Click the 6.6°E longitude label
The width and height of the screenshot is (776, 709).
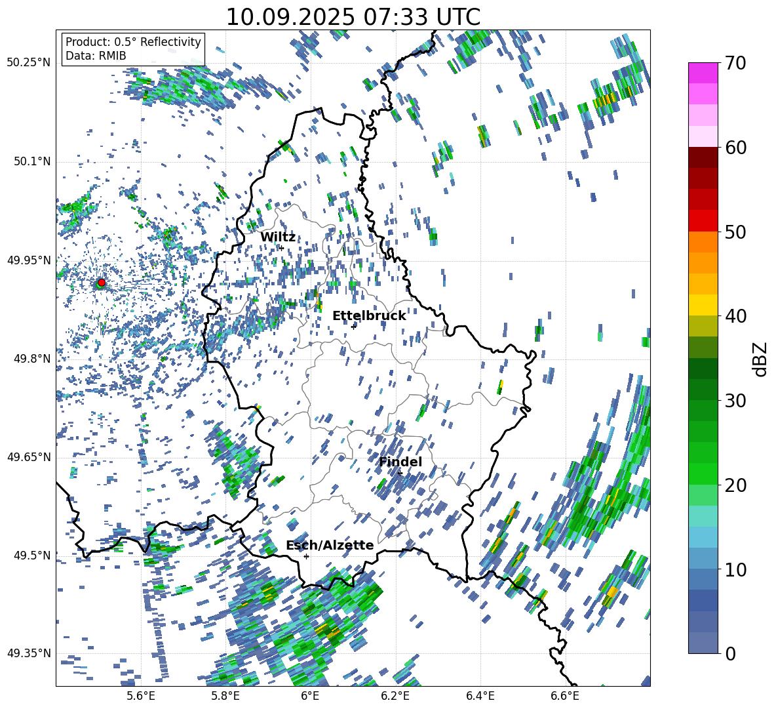(x=565, y=696)
